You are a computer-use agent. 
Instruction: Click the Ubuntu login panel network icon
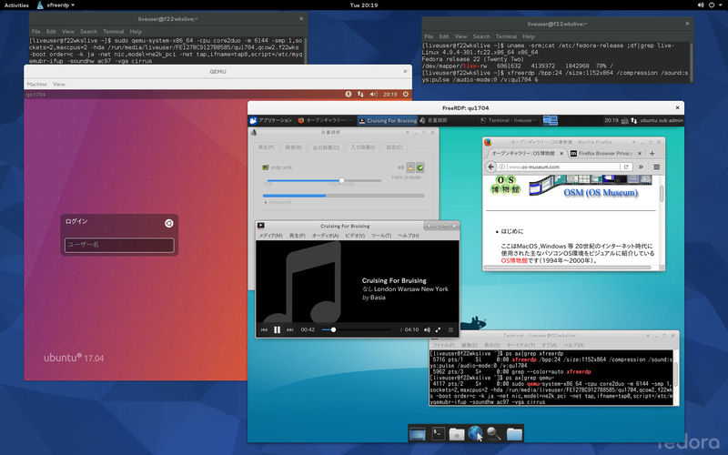coord(360,94)
